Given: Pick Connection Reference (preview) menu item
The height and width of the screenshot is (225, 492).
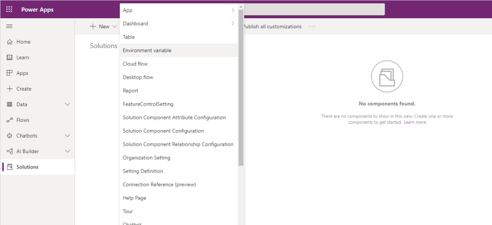Looking at the screenshot, I should [159, 185].
